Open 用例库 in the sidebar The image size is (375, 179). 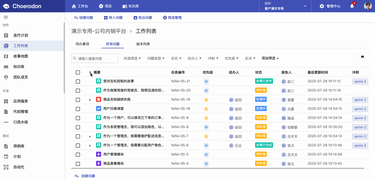20,146
